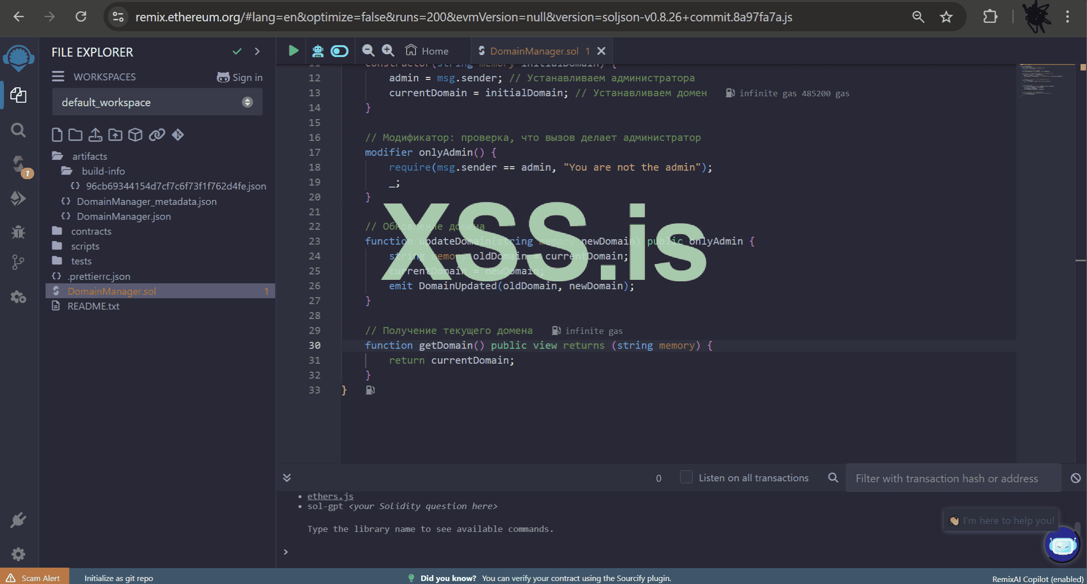Open the WORKSPACES hamburger menu
This screenshot has width=1087, height=584.
[x=58, y=76]
